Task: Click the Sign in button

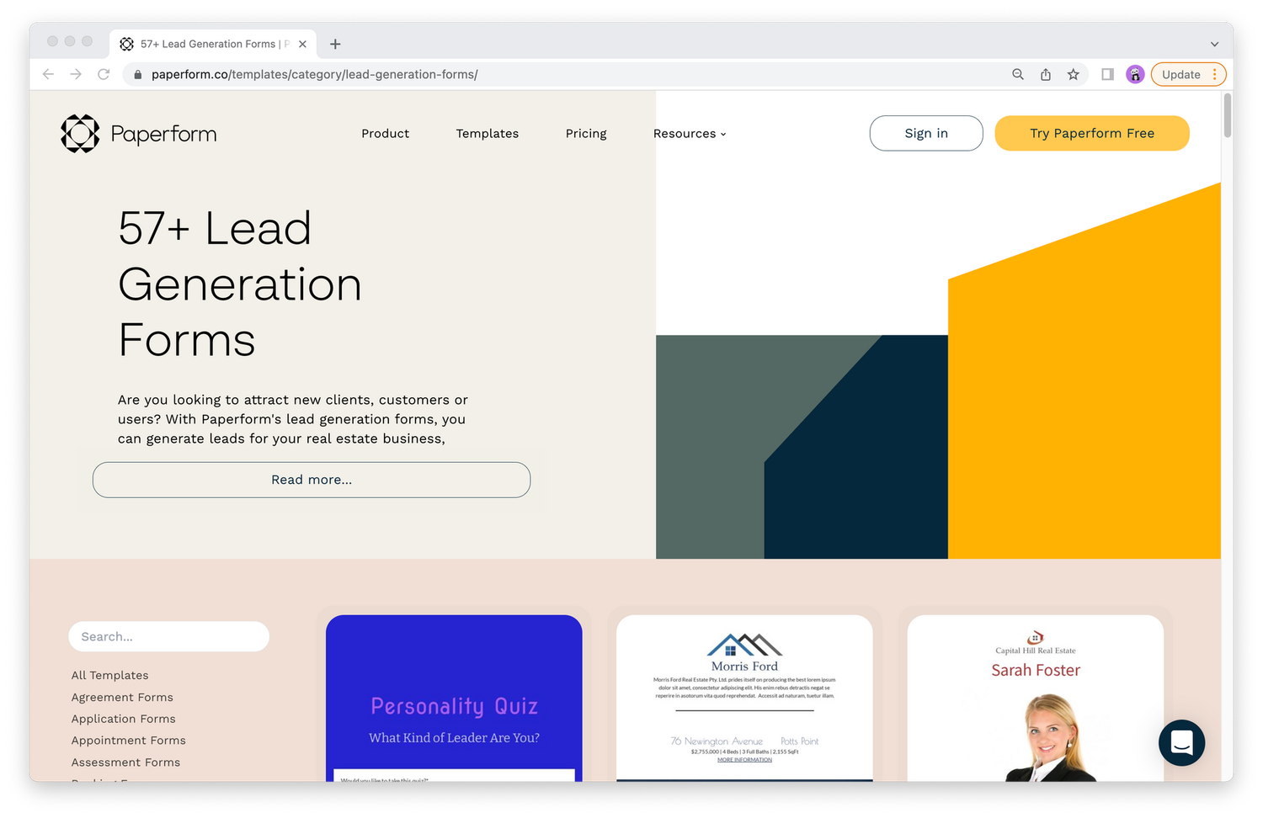Action: [x=925, y=134]
